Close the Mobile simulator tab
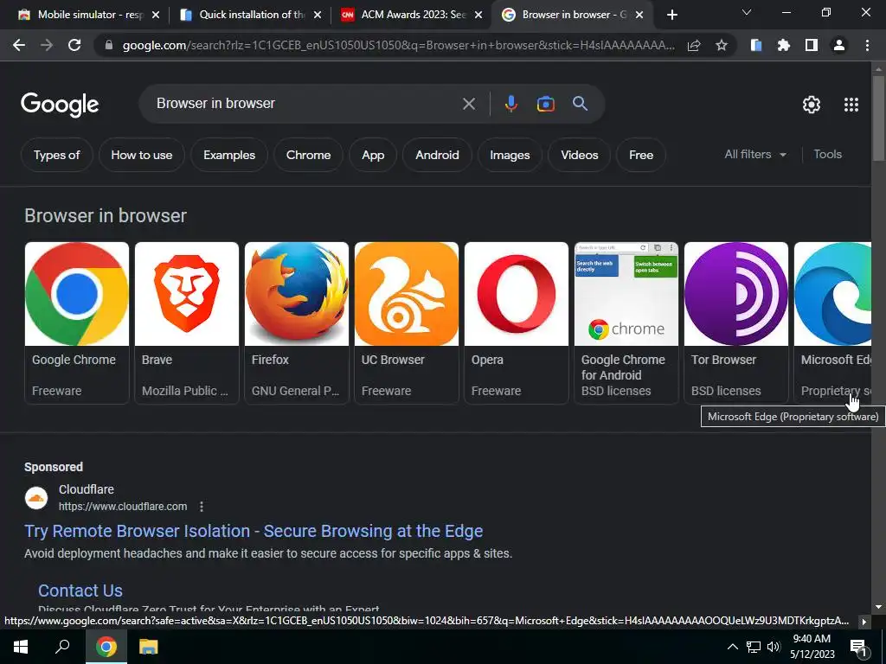This screenshot has height=664, width=886. tap(156, 15)
